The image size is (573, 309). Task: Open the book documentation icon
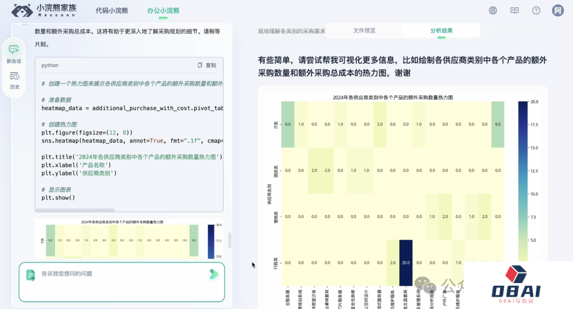click(x=514, y=11)
